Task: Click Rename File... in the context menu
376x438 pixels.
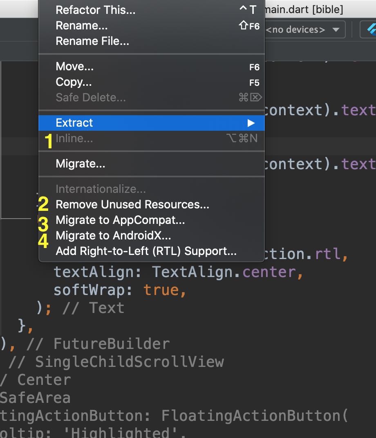Action: (x=92, y=41)
